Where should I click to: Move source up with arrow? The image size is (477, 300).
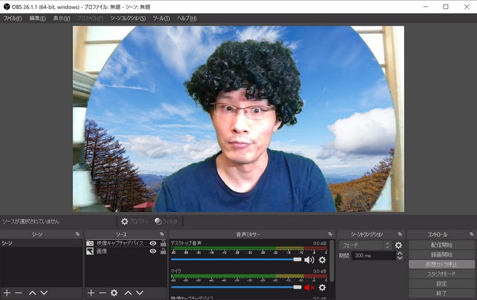128,293
